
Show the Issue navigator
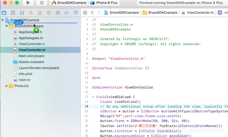(x=40, y=13)
